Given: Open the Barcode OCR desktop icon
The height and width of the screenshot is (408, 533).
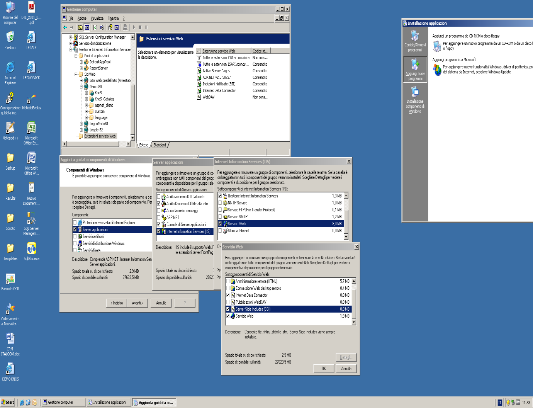Looking at the screenshot, I should [10, 282].
